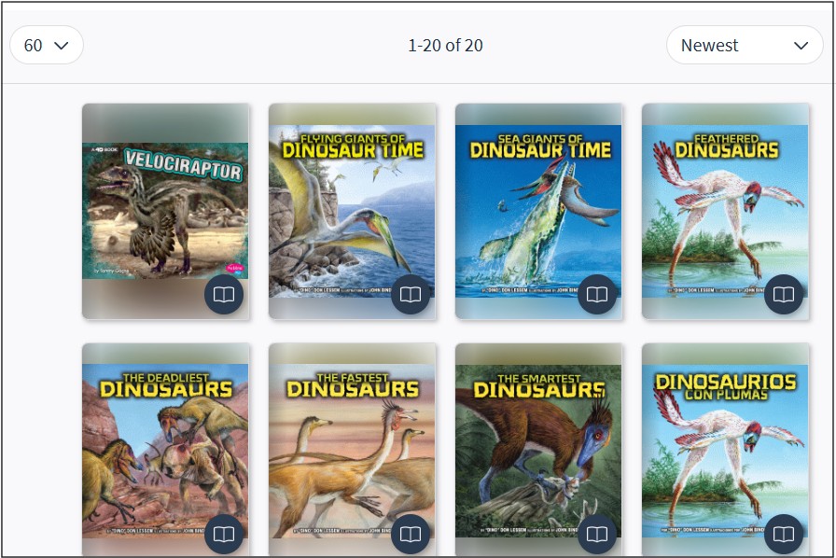Open the book icon on Velociraptor cover
836x558 pixels.
224,295
